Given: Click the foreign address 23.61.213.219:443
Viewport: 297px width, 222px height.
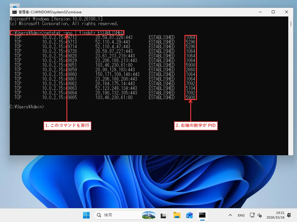Looking at the screenshot, I should click(115, 56).
